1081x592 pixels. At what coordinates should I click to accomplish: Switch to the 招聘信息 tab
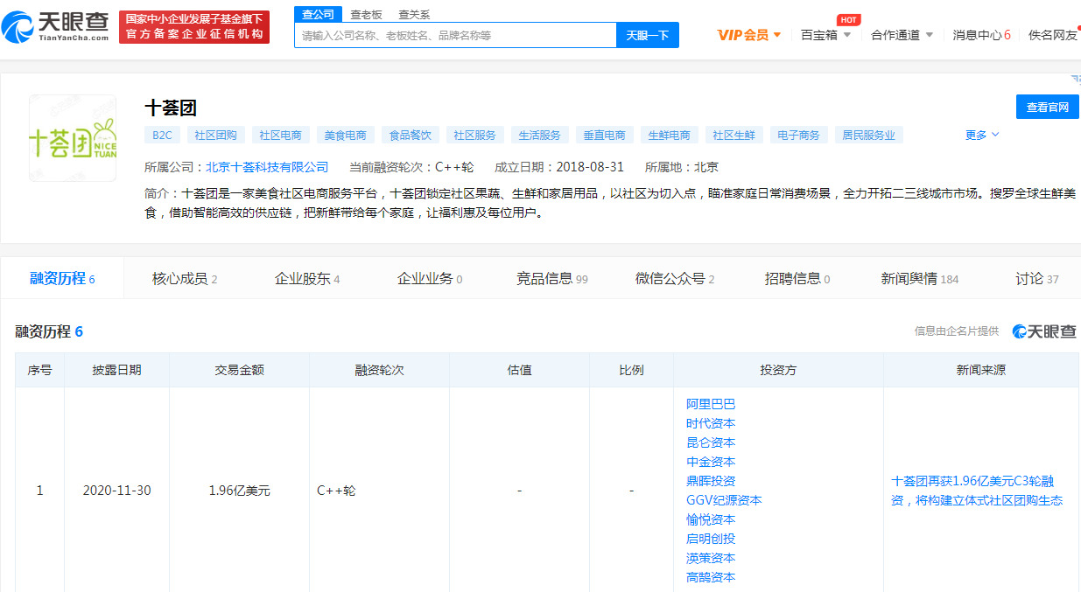[x=797, y=279]
